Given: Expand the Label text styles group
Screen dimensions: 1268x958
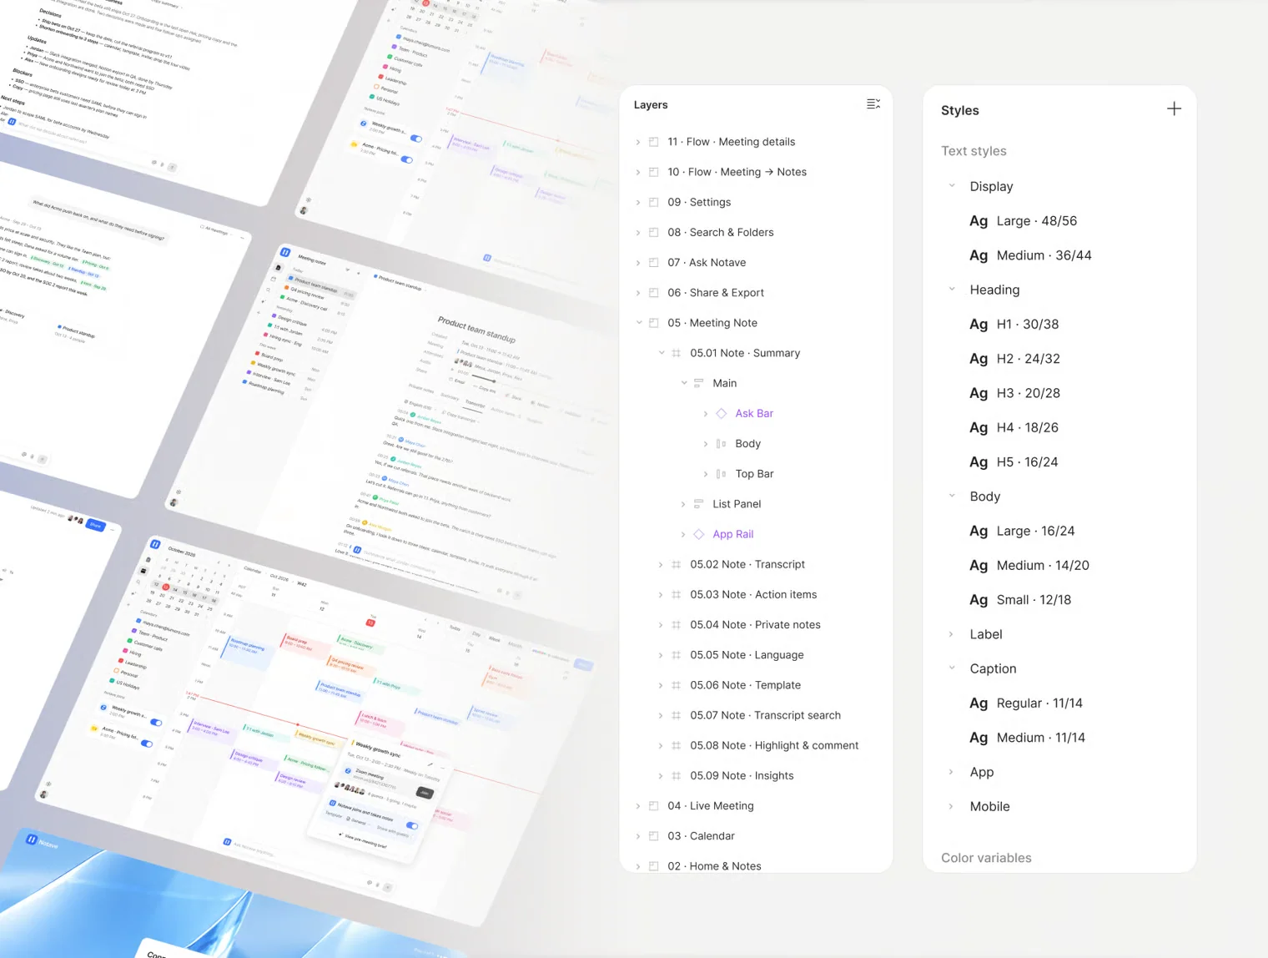Looking at the screenshot, I should click(x=951, y=634).
